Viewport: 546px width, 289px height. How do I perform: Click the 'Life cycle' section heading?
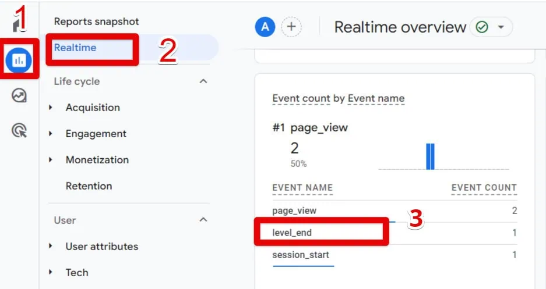(x=76, y=81)
